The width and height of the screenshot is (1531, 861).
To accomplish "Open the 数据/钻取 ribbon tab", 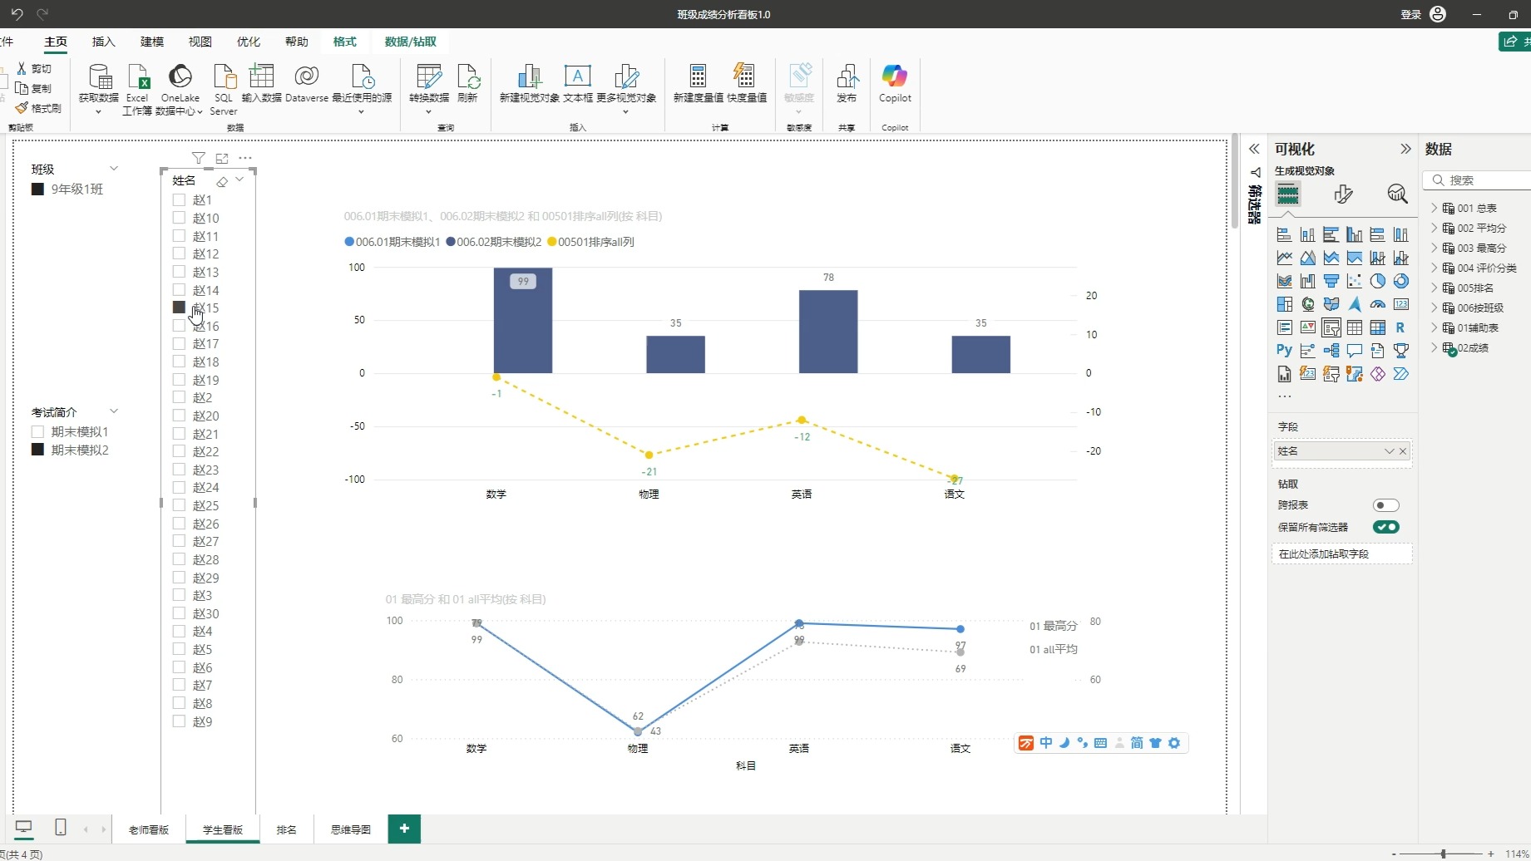I will 410,42.
